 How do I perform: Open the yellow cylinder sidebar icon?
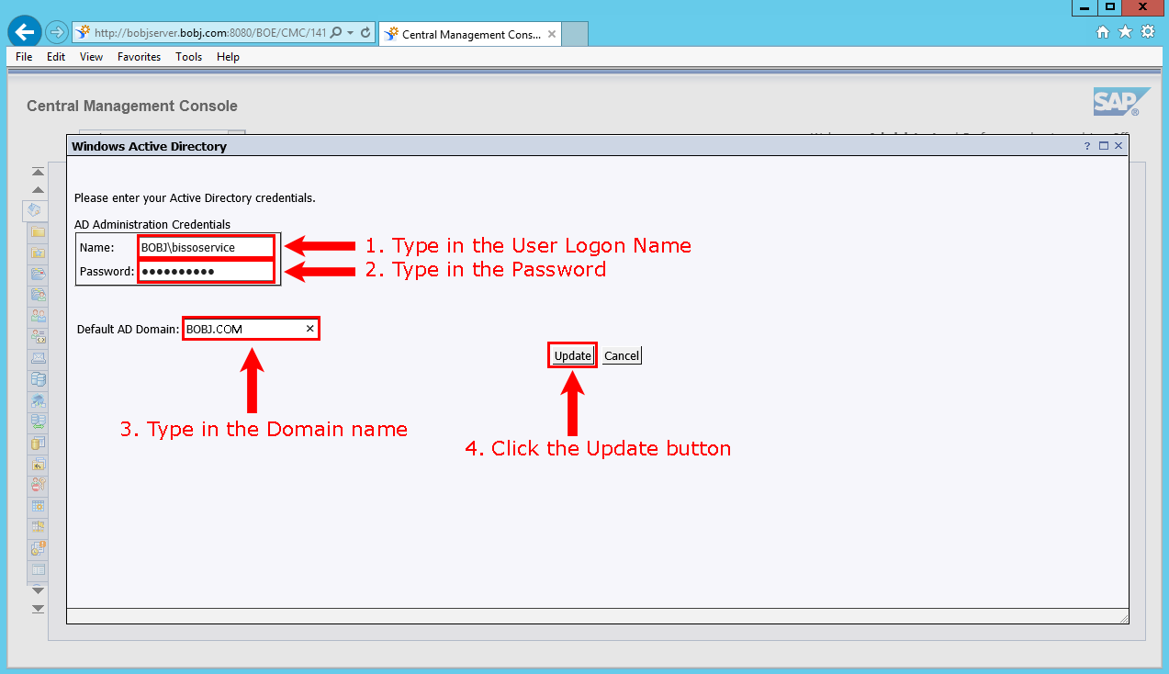(x=38, y=443)
